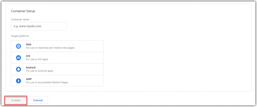Screen dimensions: 257x107
Task: Click the "Target platform" section label
Action: 20,36
